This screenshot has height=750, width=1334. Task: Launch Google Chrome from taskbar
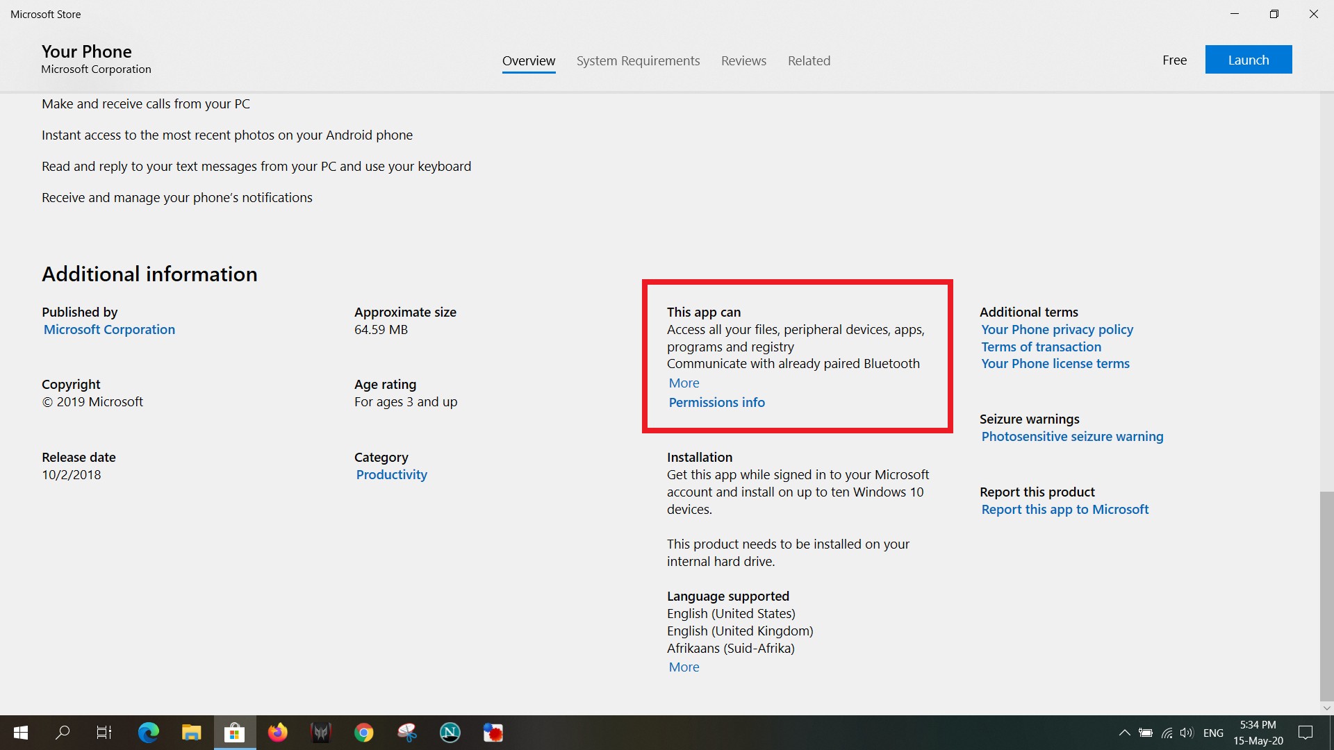(x=364, y=733)
